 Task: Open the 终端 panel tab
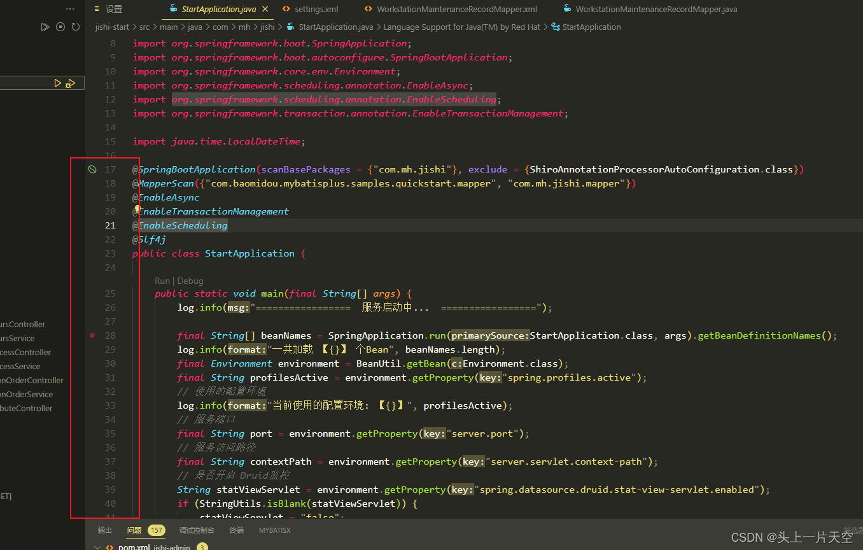(237, 530)
